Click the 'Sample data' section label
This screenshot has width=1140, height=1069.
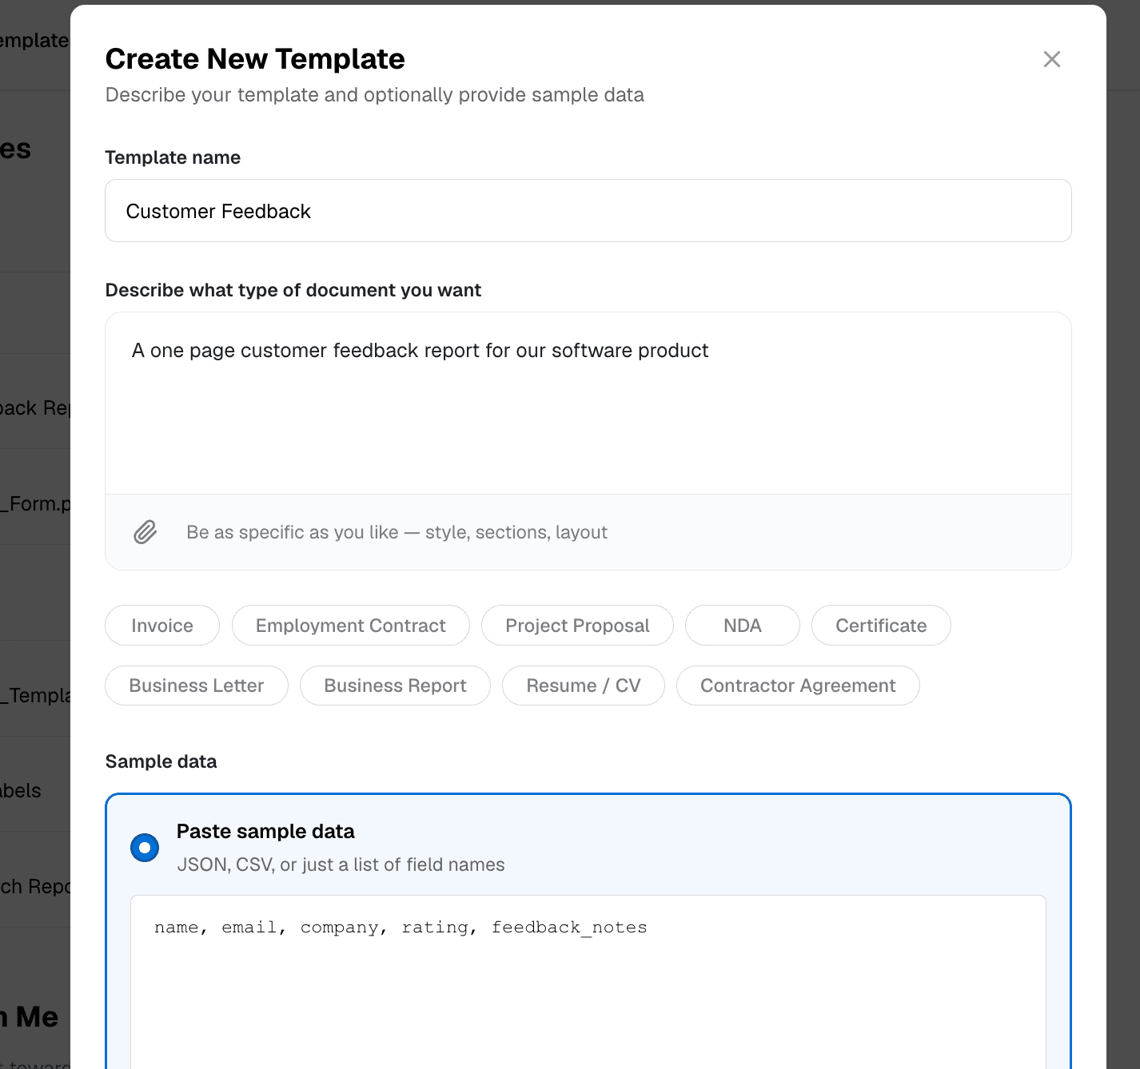(x=161, y=761)
